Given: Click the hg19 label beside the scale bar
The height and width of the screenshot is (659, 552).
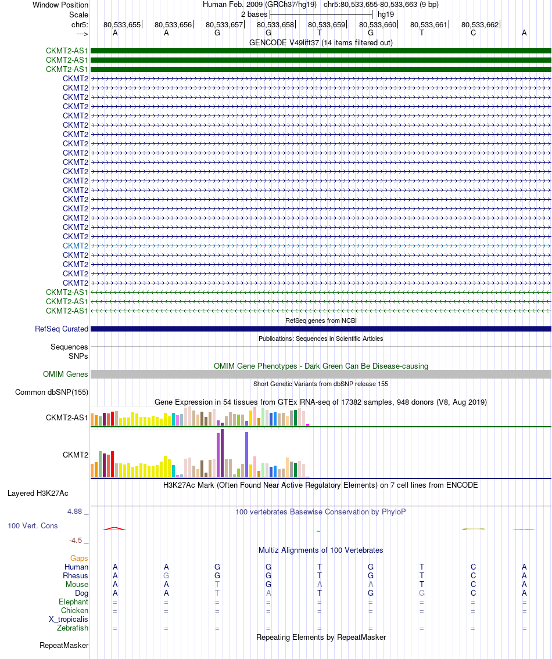Looking at the screenshot, I should 386,15.
